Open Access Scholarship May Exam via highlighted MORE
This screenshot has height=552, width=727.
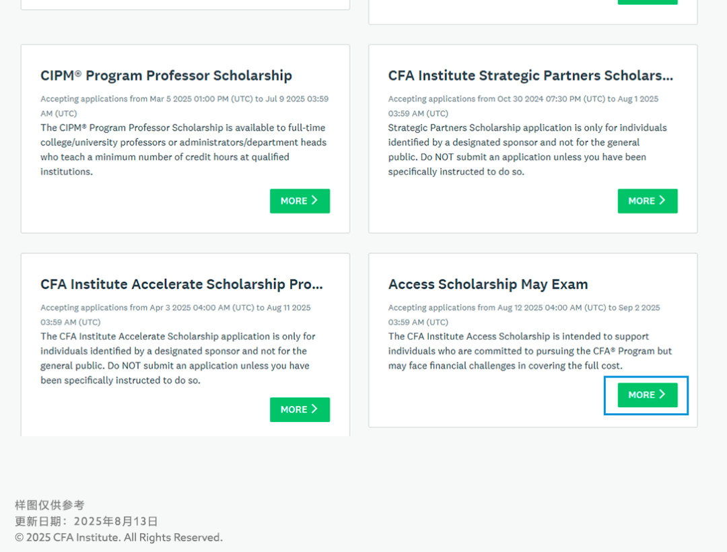[646, 395]
